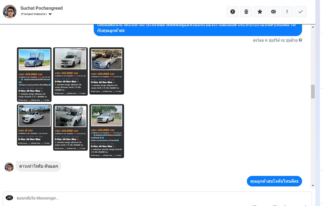Screen dimensions: 323x206
Task: Click page logo icon in reply box
Action: (x=9, y=198)
